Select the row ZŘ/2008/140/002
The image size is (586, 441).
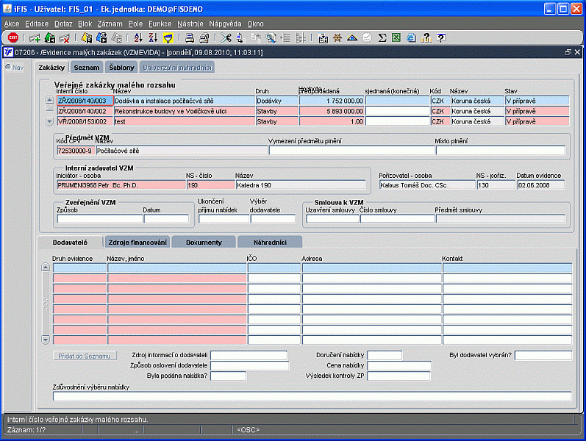pyautogui.click(x=82, y=111)
